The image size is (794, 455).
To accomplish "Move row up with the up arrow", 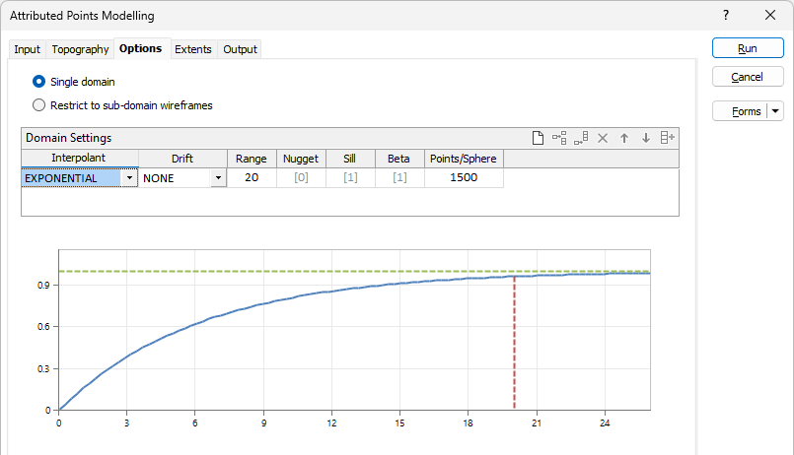I will click(624, 138).
